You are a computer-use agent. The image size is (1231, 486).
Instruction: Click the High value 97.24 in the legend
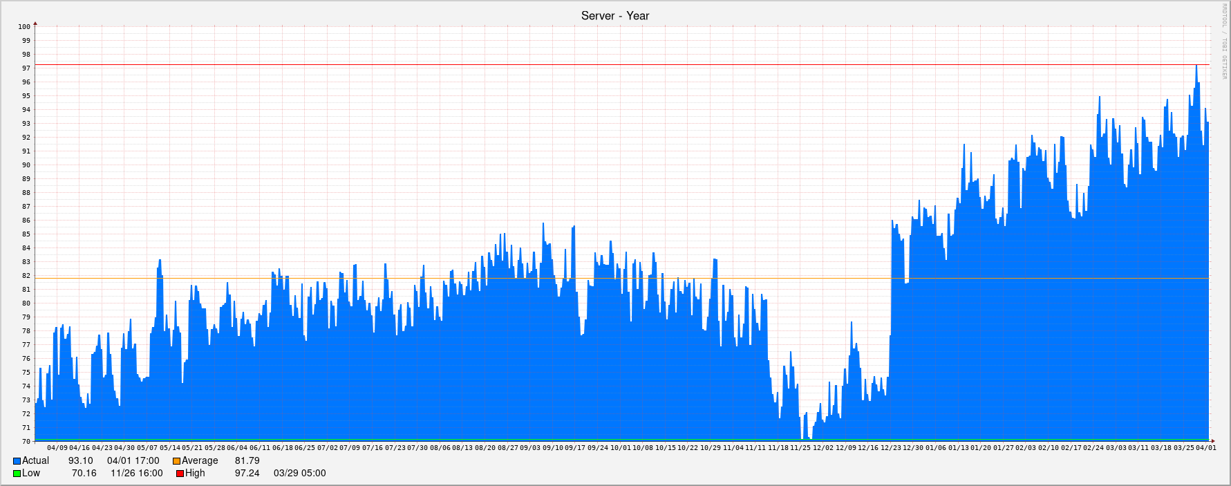(x=247, y=474)
